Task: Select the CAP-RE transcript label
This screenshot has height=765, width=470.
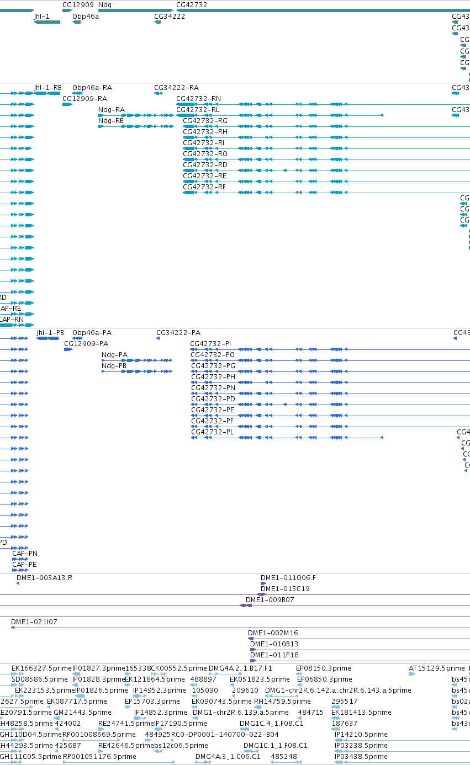Action: [10, 308]
